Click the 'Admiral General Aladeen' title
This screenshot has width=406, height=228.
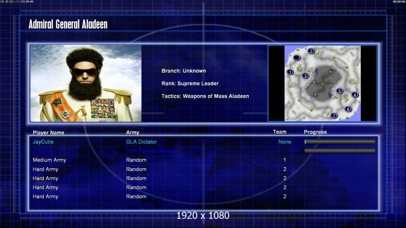(x=68, y=24)
